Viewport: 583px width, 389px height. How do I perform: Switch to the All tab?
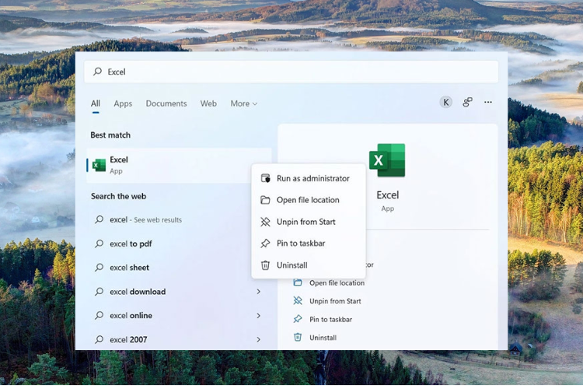96,103
